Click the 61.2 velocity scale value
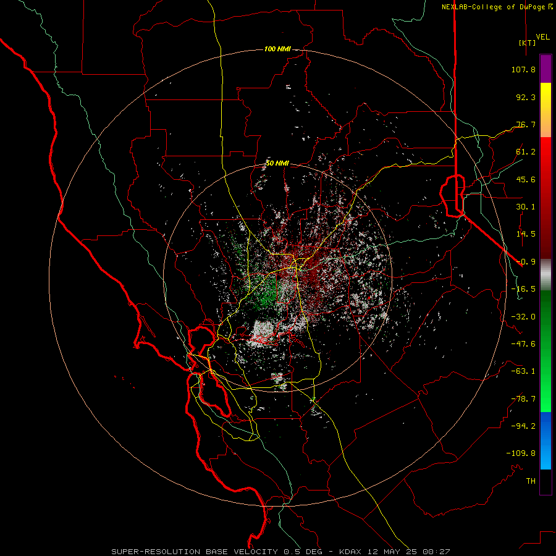This screenshot has width=556, height=556. pos(526,152)
